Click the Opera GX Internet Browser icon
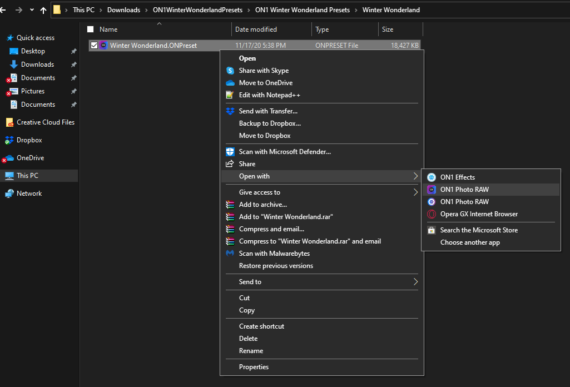 (432, 214)
